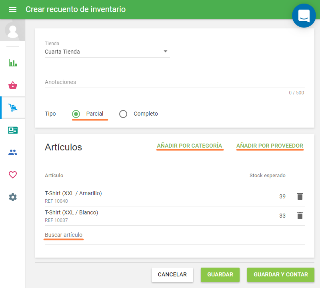The image size is (320, 288).
Task: Select the Parcial count type
Action: [x=76, y=114]
